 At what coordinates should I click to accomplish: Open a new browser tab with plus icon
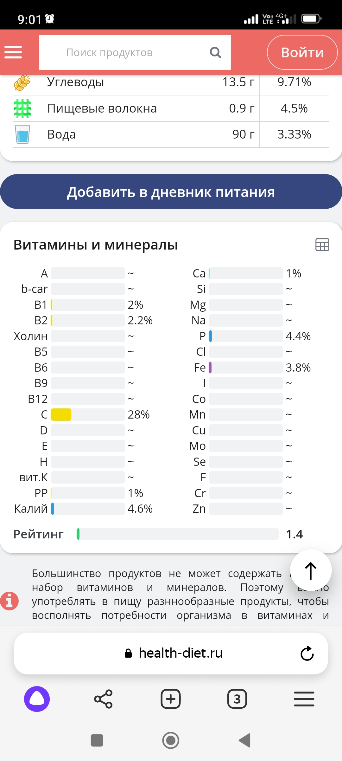point(171,698)
